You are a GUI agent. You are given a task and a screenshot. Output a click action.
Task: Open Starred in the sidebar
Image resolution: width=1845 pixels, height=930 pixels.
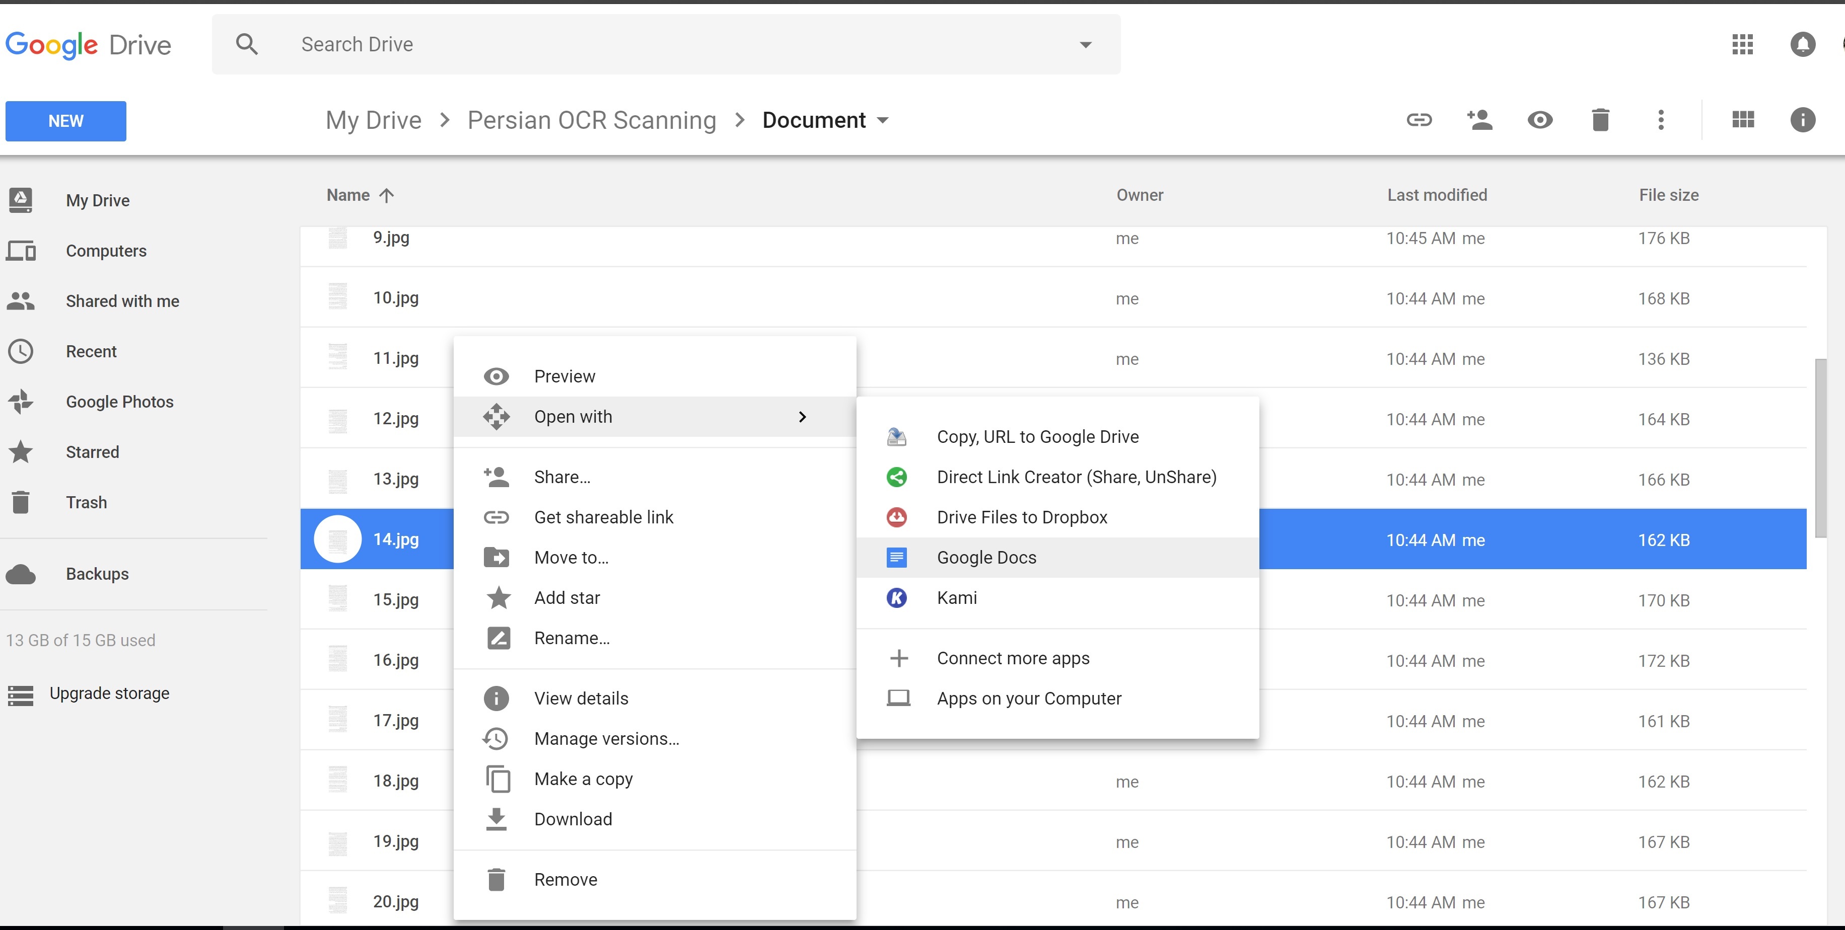click(x=92, y=452)
